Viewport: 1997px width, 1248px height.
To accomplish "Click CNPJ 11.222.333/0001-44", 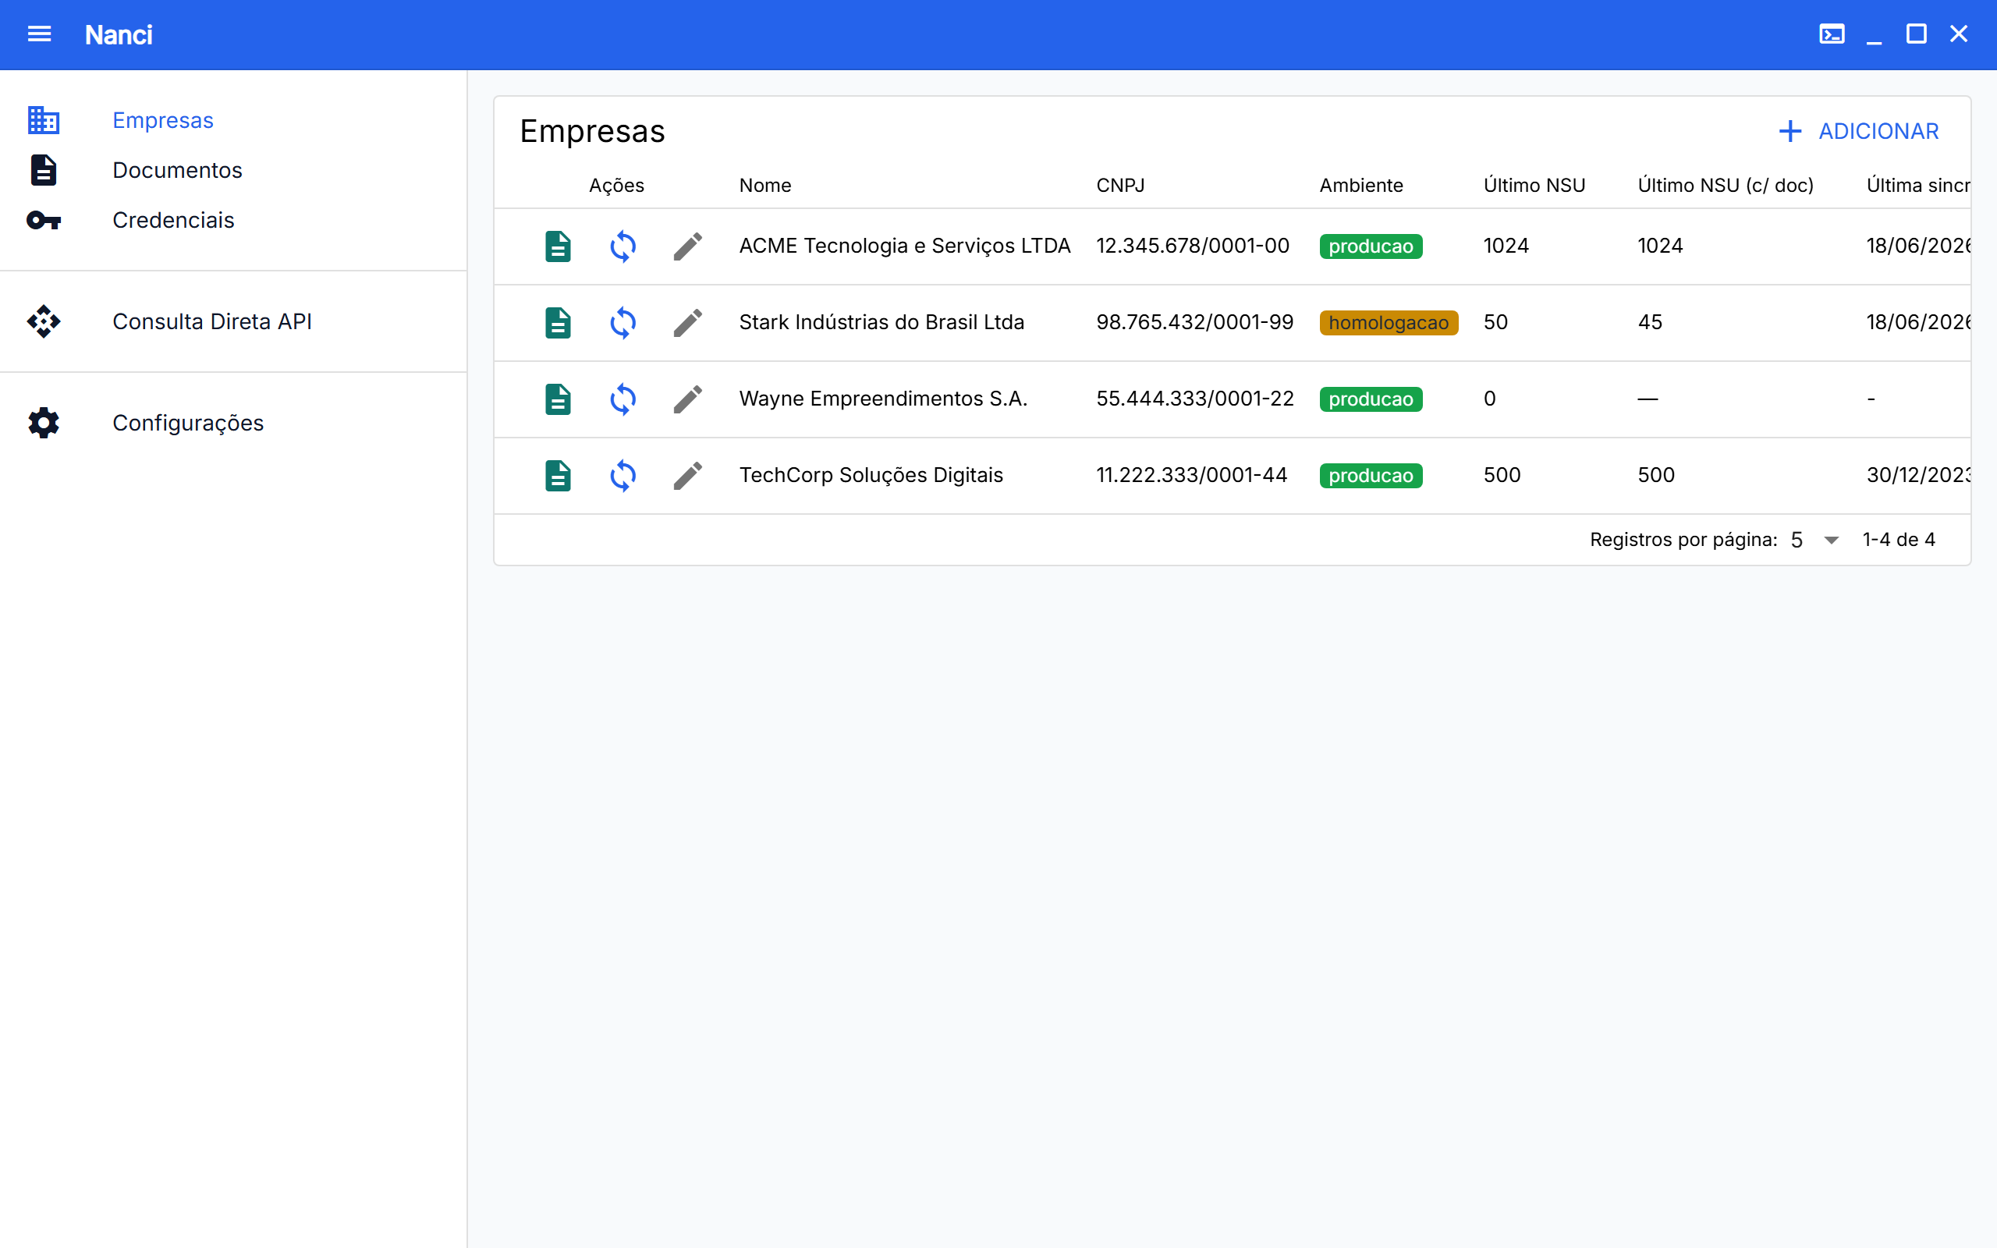I will pos(1192,474).
